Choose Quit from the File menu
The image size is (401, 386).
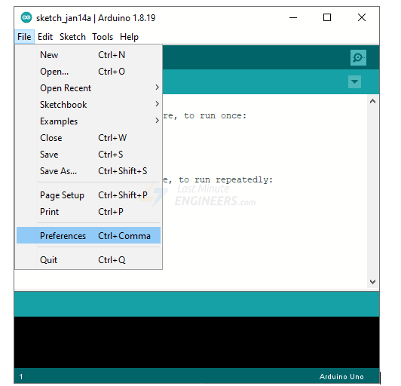[88, 260]
